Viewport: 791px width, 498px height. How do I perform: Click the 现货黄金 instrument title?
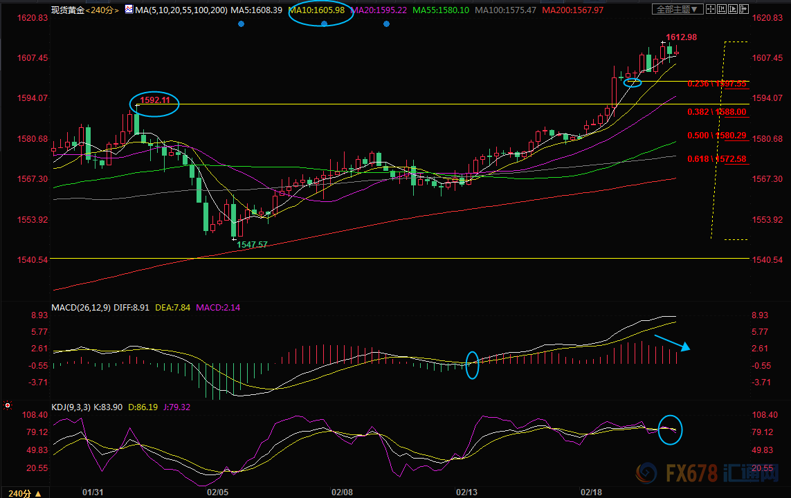pos(67,10)
